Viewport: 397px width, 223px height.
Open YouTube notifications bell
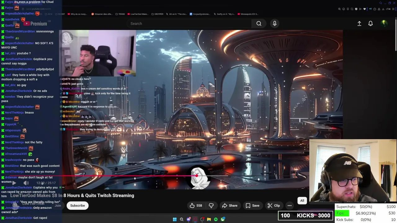coord(370,24)
